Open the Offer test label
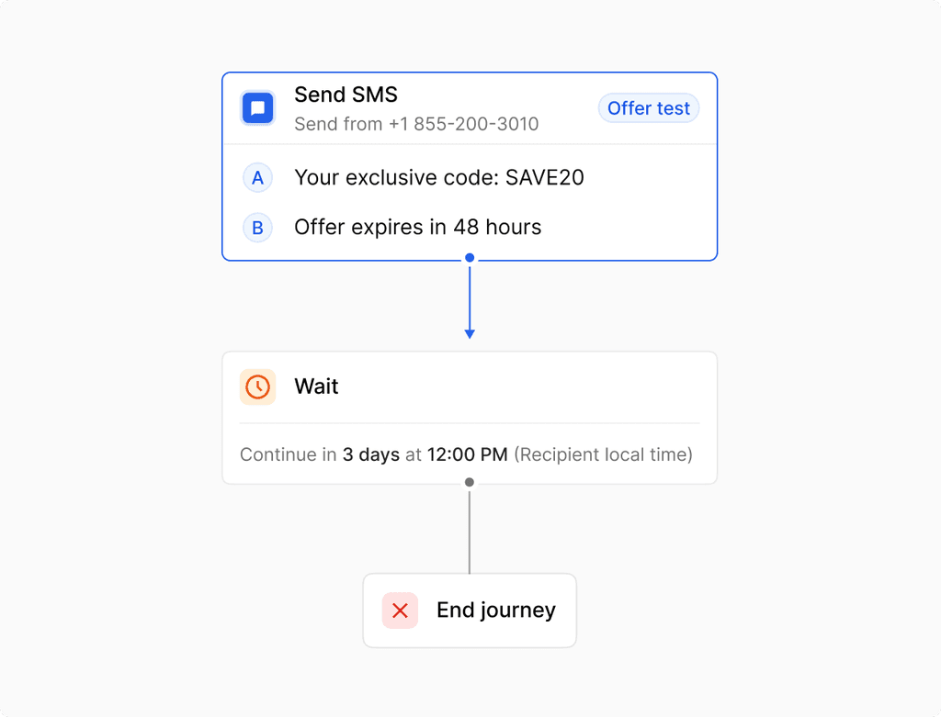Viewport: 941px width, 717px height. (x=648, y=107)
